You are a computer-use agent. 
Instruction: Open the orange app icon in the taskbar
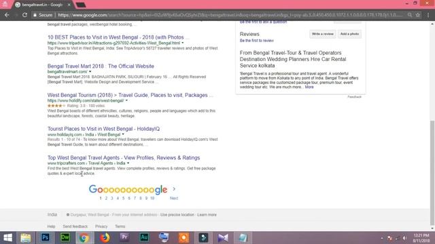[x=184, y=238]
